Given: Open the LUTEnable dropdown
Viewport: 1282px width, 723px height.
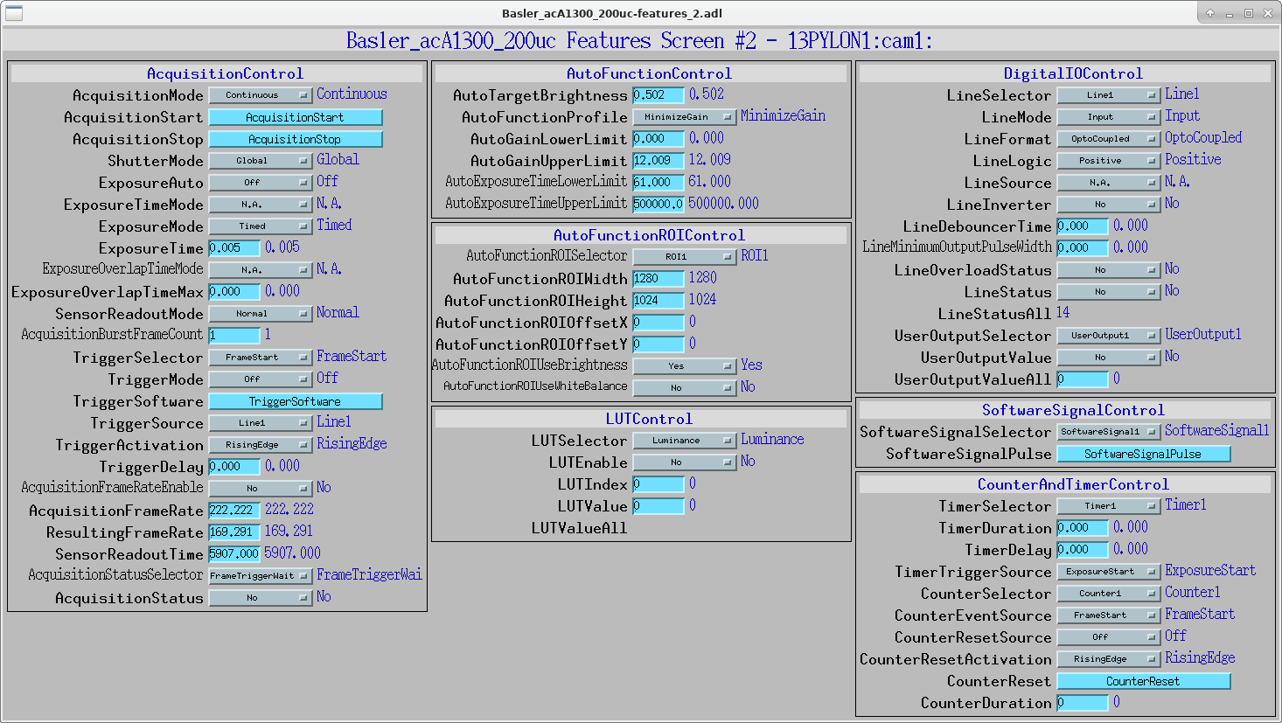Looking at the screenshot, I should click(685, 462).
